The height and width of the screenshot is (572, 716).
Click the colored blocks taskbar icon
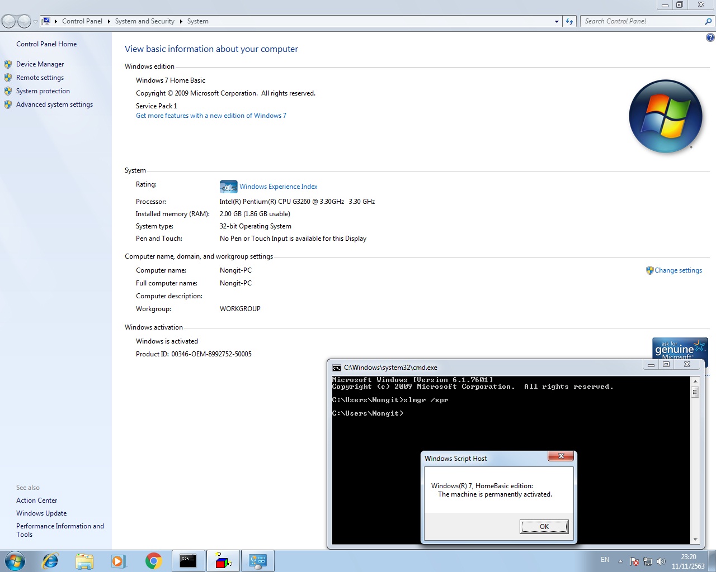tap(223, 561)
